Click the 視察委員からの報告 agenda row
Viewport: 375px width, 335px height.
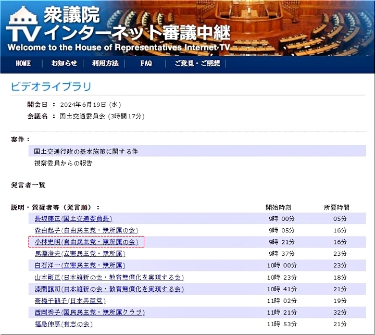[x=63, y=163]
